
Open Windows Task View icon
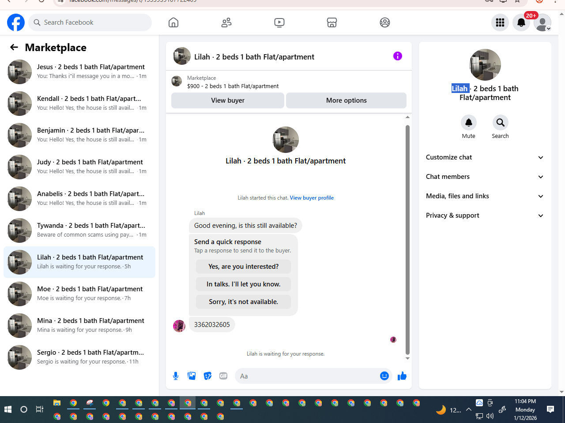(39, 409)
